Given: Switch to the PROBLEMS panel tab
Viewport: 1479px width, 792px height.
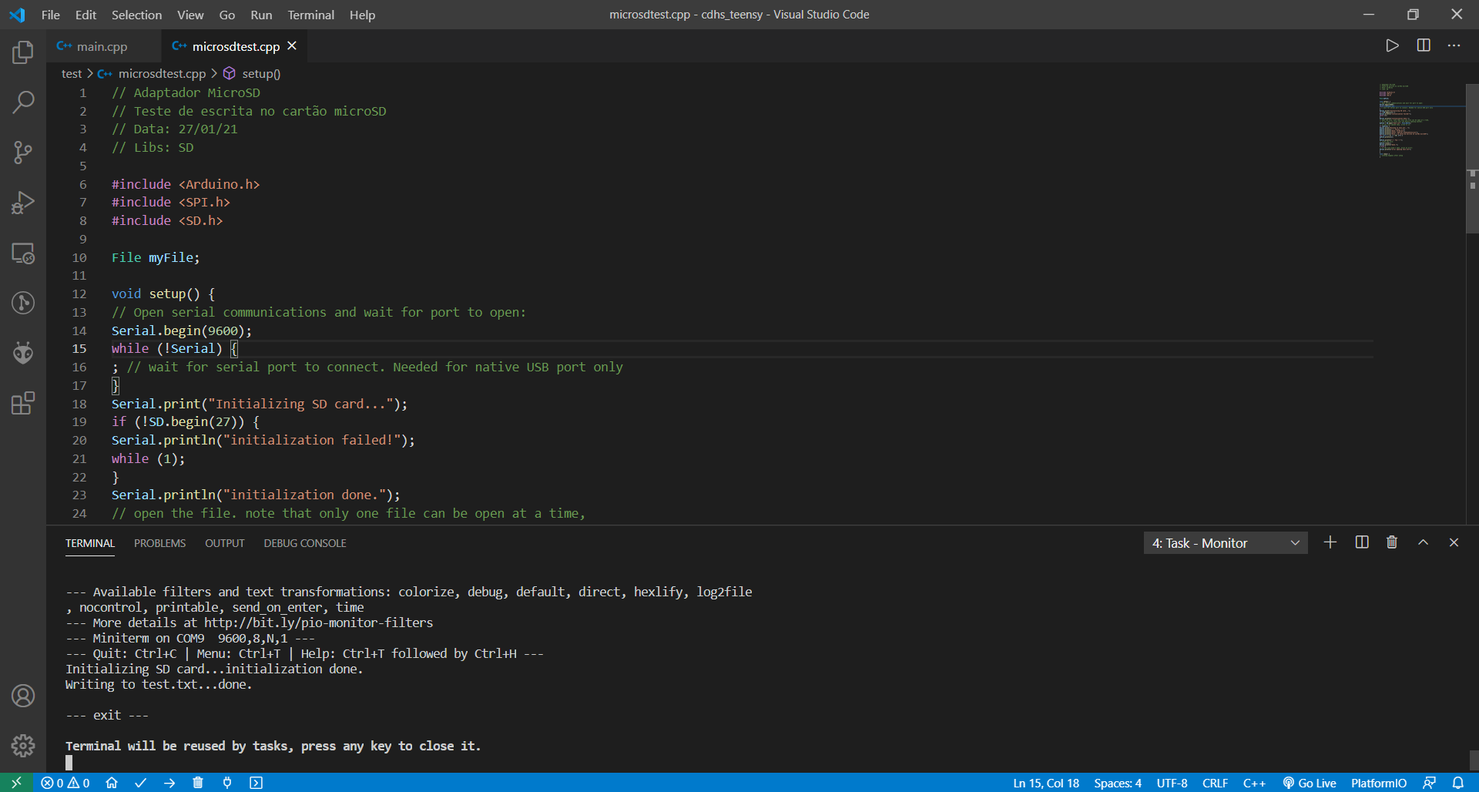Looking at the screenshot, I should coord(159,543).
